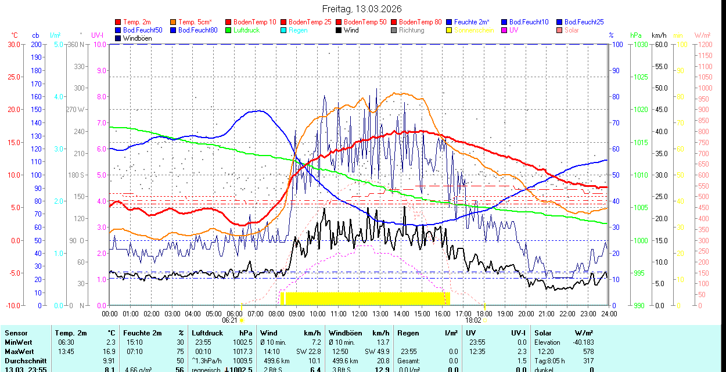The width and height of the screenshot is (726, 372).
Task: Click the green Luftdruck legend square
Action: (229, 30)
